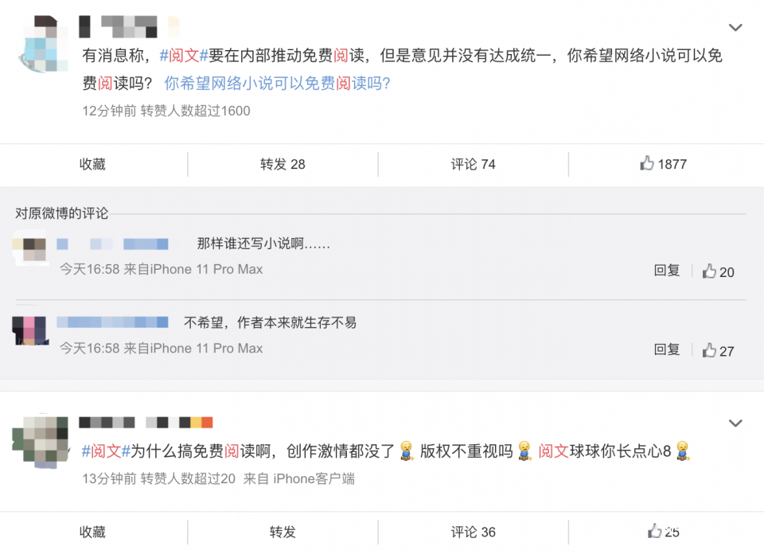764x554 pixels.
Task: Open the poll link 你希望网络小说可以免费阅读吗
Action: (x=277, y=83)
